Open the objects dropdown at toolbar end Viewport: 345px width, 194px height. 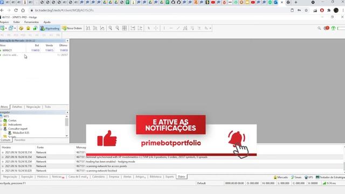coord(210,29)
